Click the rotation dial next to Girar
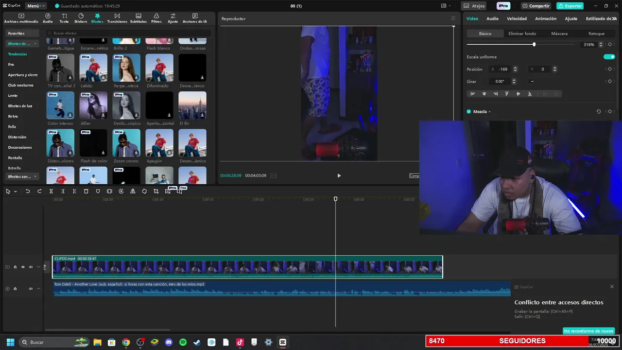Screen dimensions: 622x350 click(532, 81)
